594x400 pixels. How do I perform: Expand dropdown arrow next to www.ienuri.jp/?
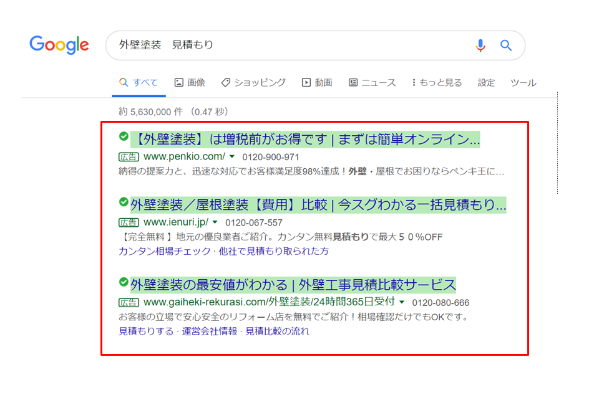pos(215,222)
